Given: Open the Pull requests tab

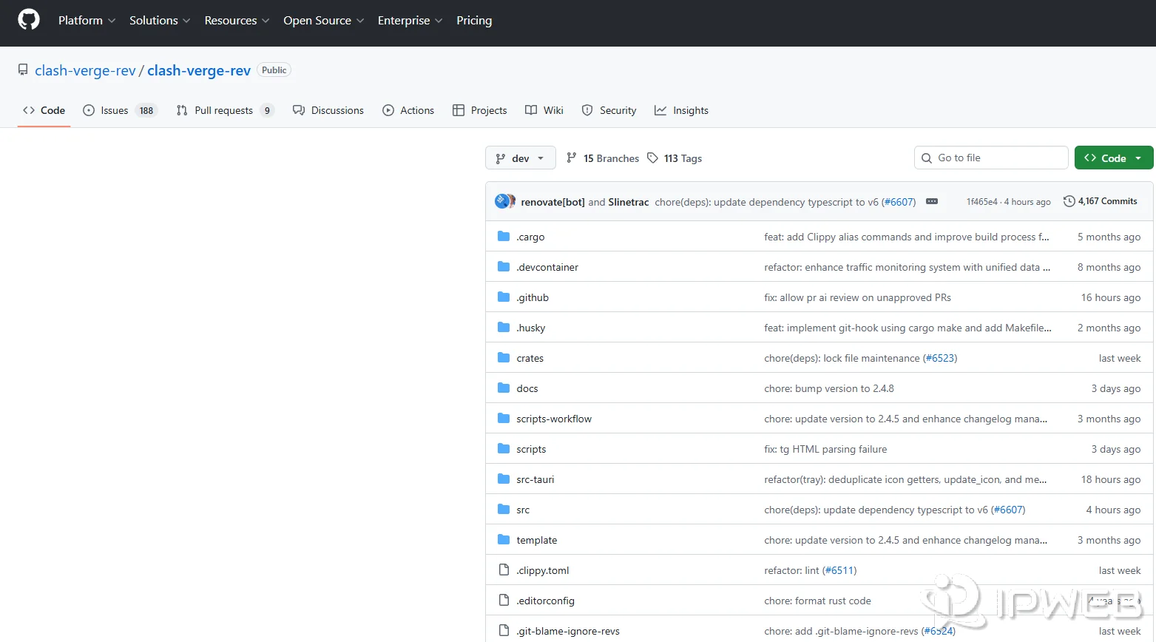Looking at the screenshot, I should pyautogui.click(x=225, y=110).
